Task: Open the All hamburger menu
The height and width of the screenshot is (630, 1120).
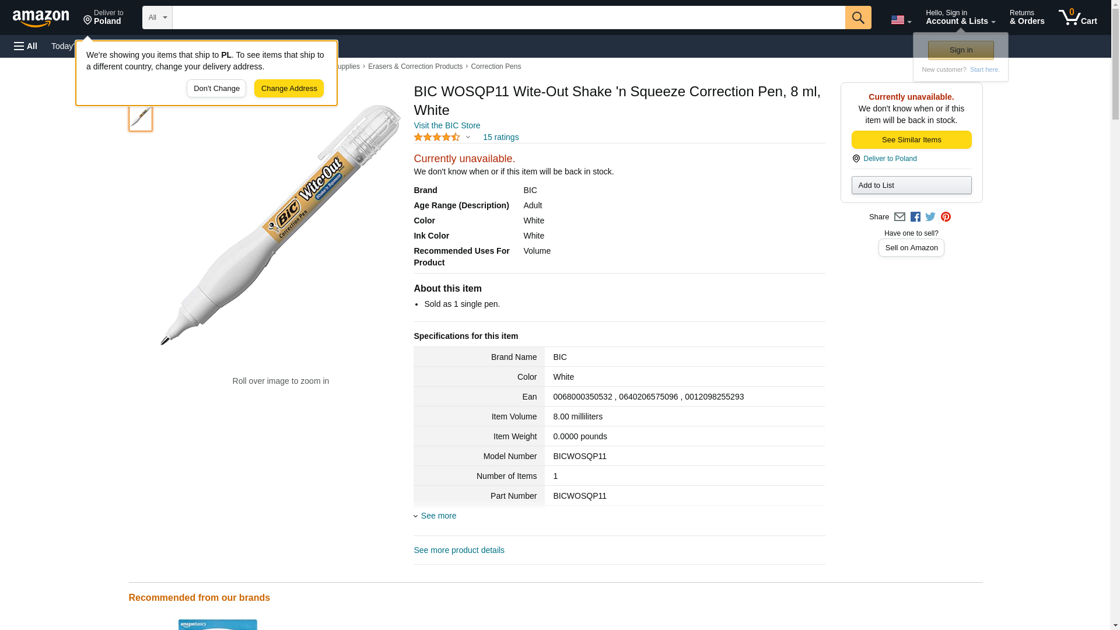Action: point(26,46)
